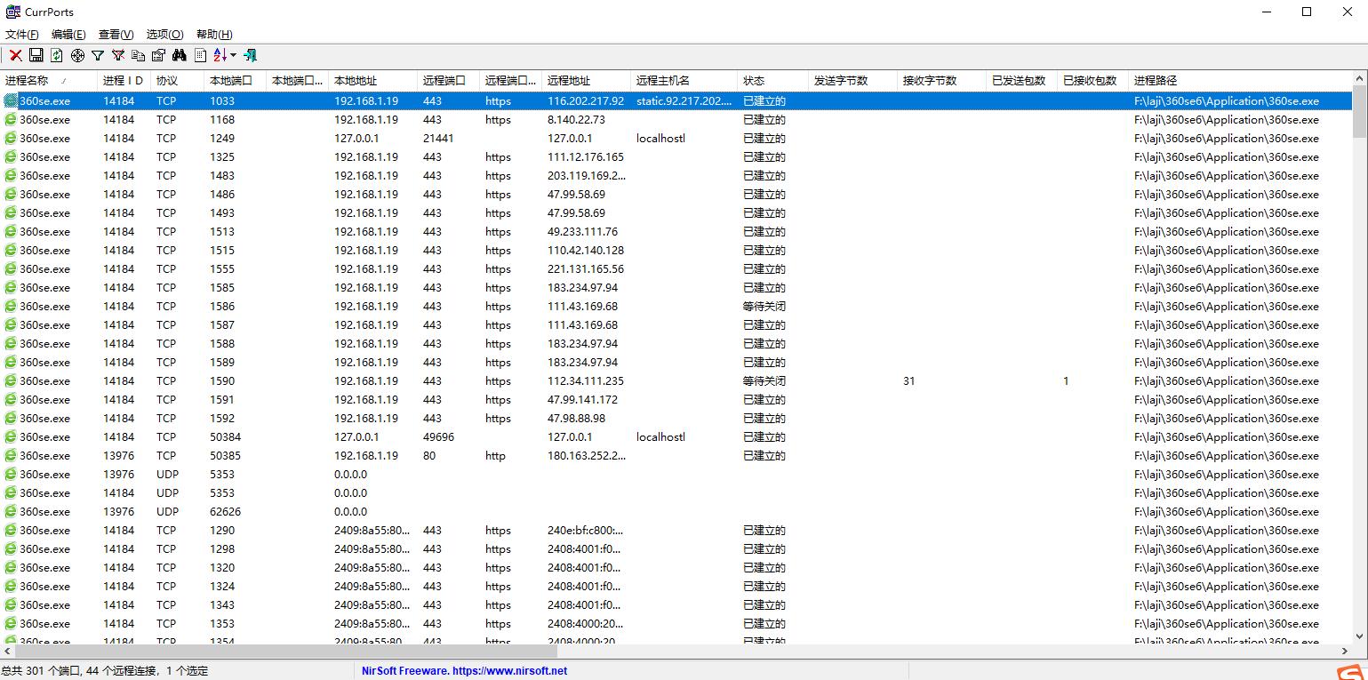1368x680 pixels.
Task: Expand the A-Z sort dropdown arrow
Action: pyautogui.click(x=233, y=55)
